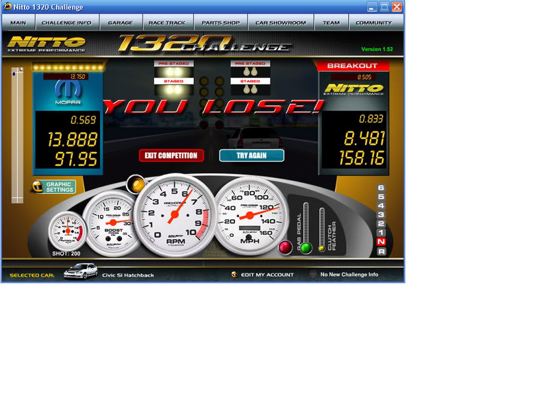Select gear 1 on the shifter
548x411 pixels.
point(382,233)
